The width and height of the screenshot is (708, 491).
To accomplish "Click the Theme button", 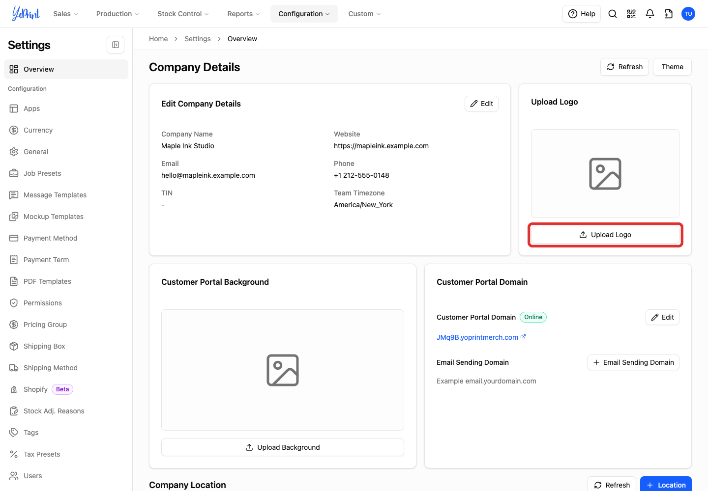I will [x=672, y=67].
